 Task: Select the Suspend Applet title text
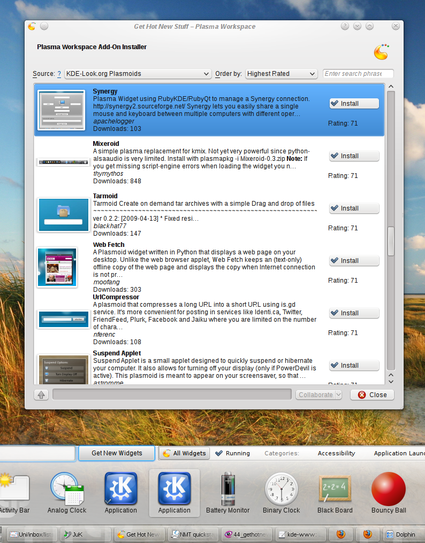tap(117, 353)
